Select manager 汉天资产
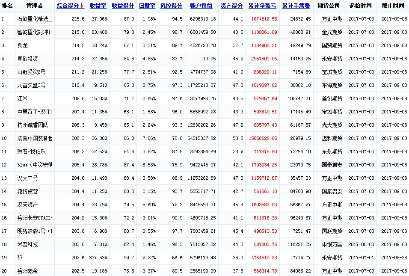 (x=28, y=205)
